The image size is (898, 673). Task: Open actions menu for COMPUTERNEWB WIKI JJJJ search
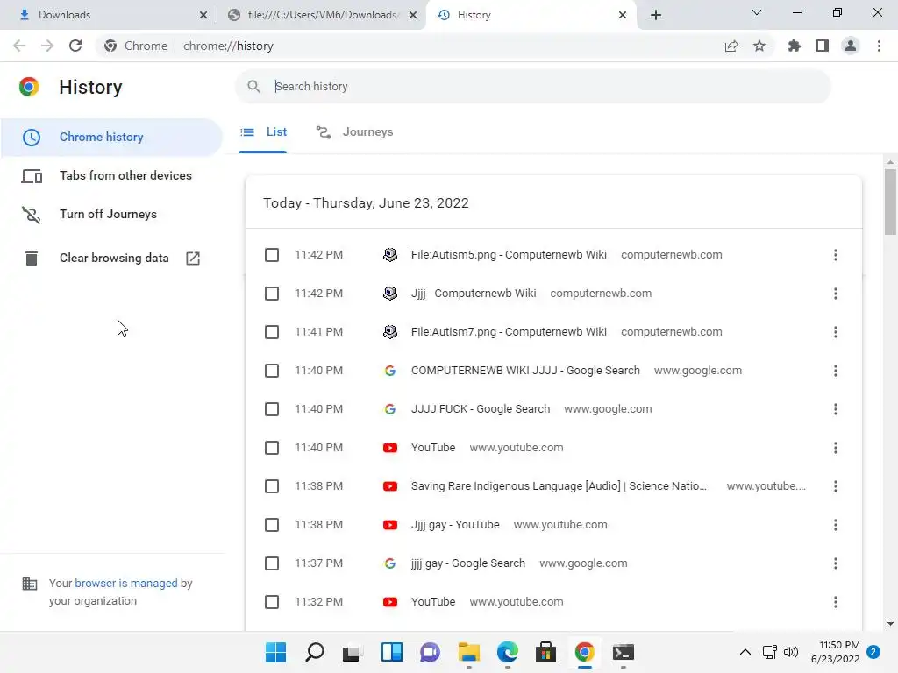point(836,371)
